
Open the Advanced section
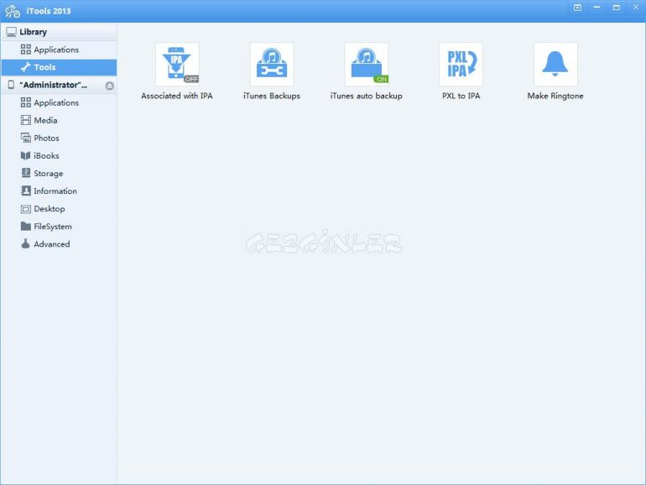click(x=59, y=244)
